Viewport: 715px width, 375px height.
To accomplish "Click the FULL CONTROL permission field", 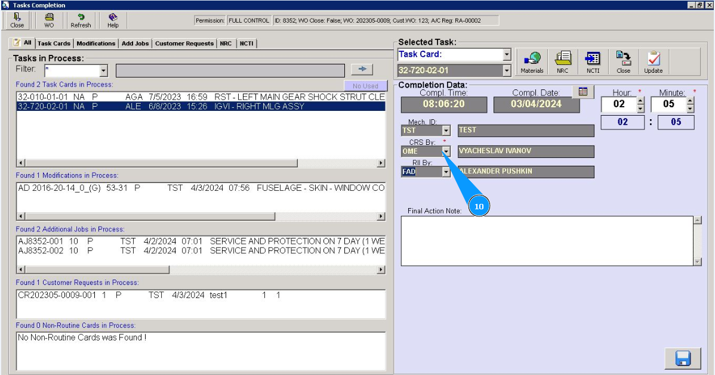I will [x=248, y=20].
